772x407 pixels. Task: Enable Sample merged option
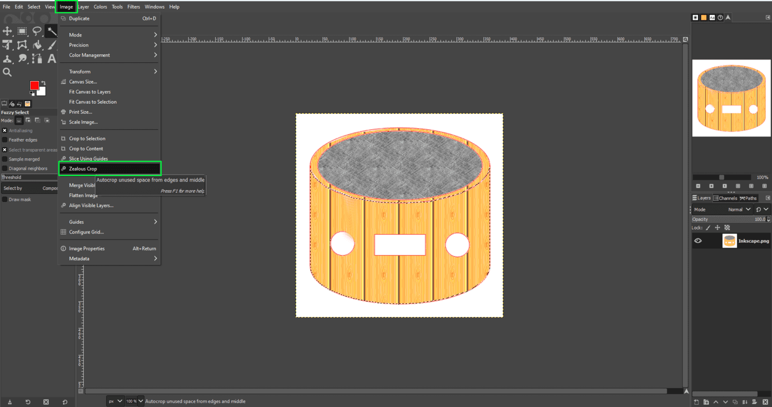coord(5,159)
